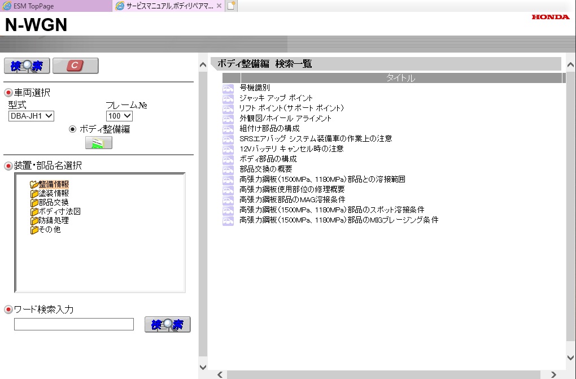The width and height of the screenshot is (576, 379).
Task: Switch to the ESM TopPage tab
Action: click(x=56, y=6)
